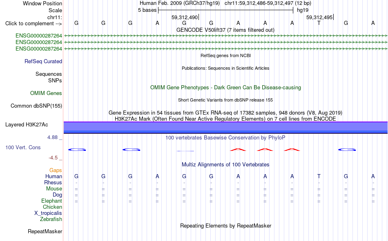This screenshot has width=388, height=241.
Task: Click '100 vertebrates Basewise Conservation by PhyloP' title
Action: pos(225,138)
